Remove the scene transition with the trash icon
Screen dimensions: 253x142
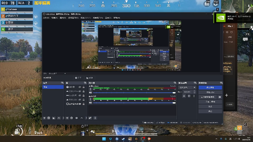point(189,96)
